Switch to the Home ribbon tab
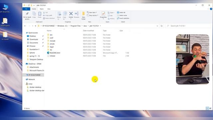The image size is (213, 120). click(34, 9)
